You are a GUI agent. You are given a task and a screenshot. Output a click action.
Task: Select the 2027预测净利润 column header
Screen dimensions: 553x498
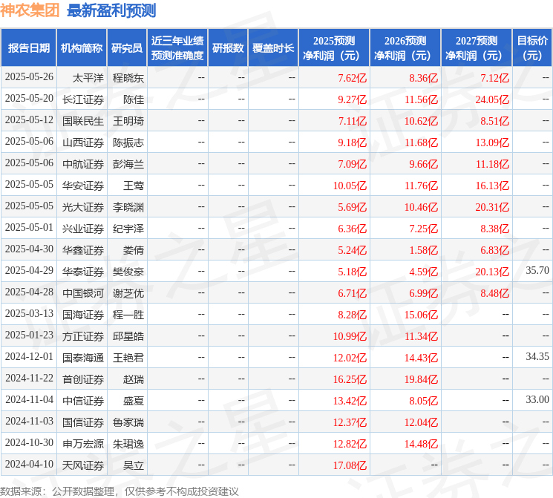coord(477,48)
